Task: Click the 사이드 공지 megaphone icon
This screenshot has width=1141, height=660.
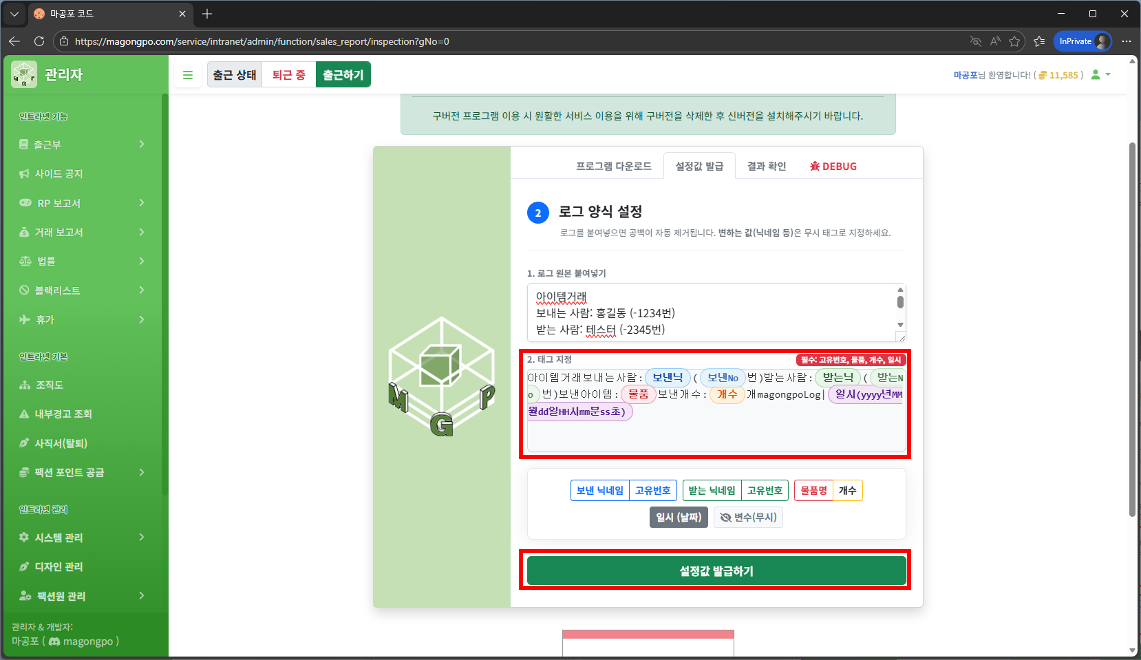Action: pos(23,173)
